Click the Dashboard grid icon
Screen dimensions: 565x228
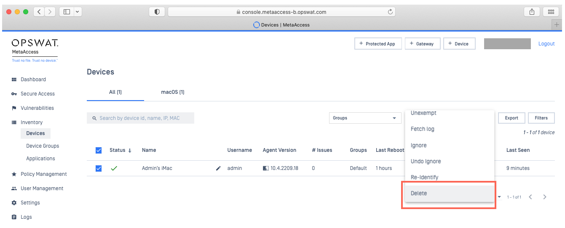click(14, 80)
